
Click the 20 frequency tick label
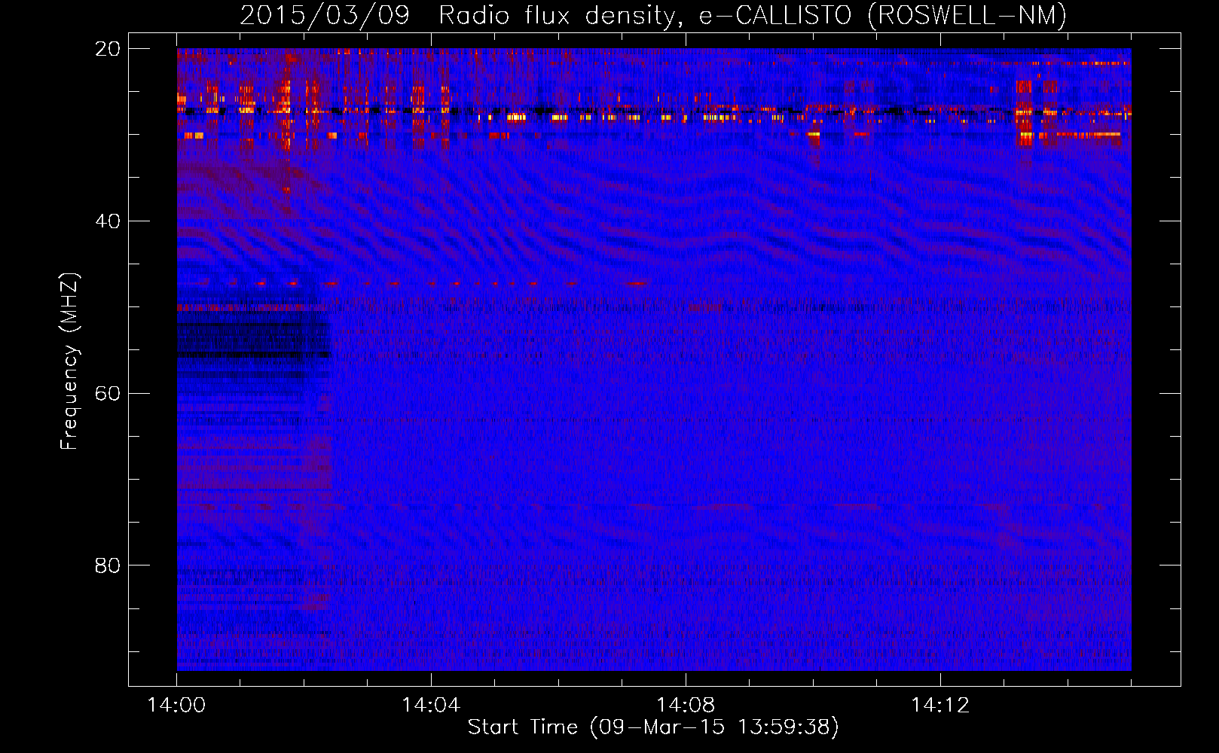click(107, 49)
